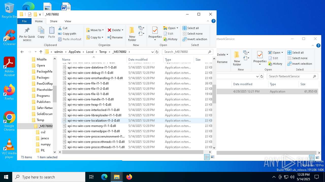Sort by Date modified column header
Screen dimensions: 325x182
(x=145, y=60)
